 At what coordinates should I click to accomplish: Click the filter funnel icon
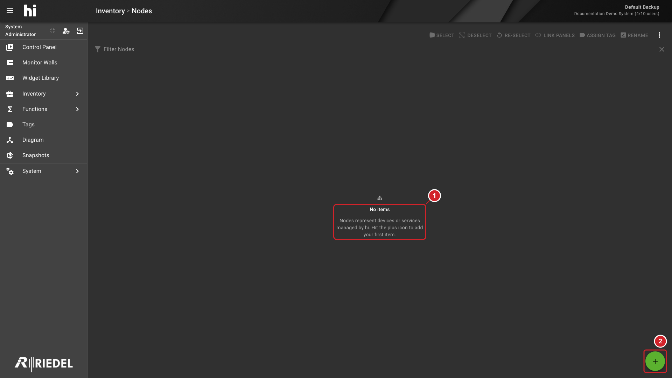point(98,49)
